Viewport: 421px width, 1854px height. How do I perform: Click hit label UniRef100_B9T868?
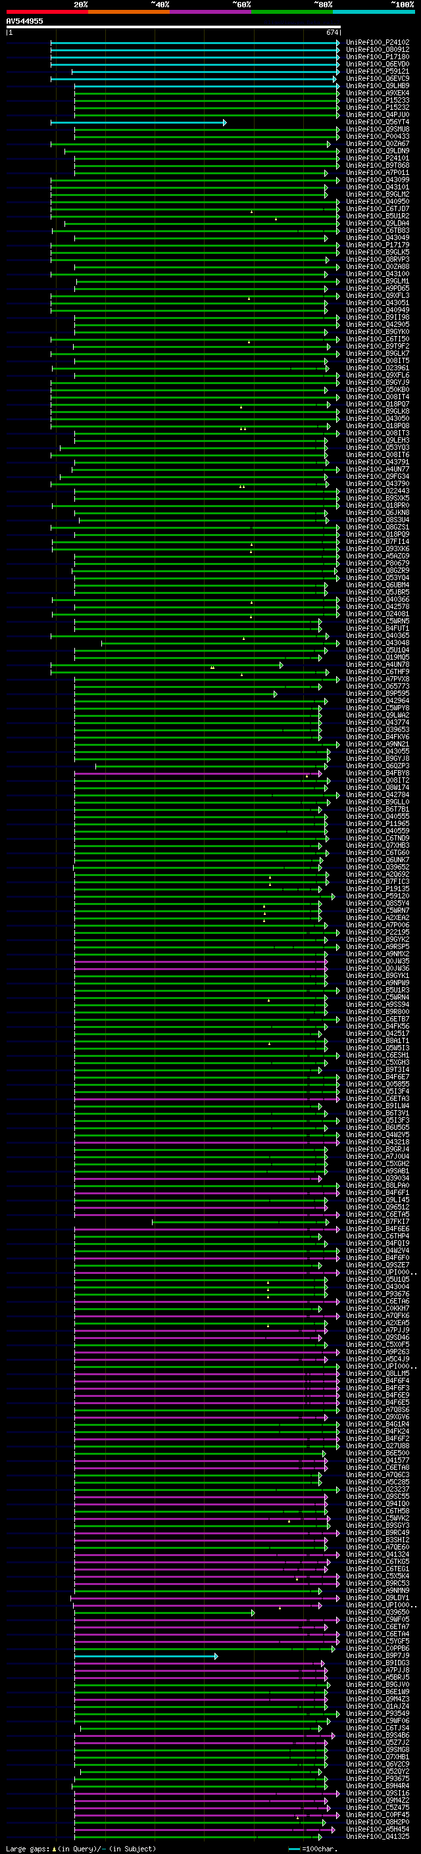(x=377, y=166)
